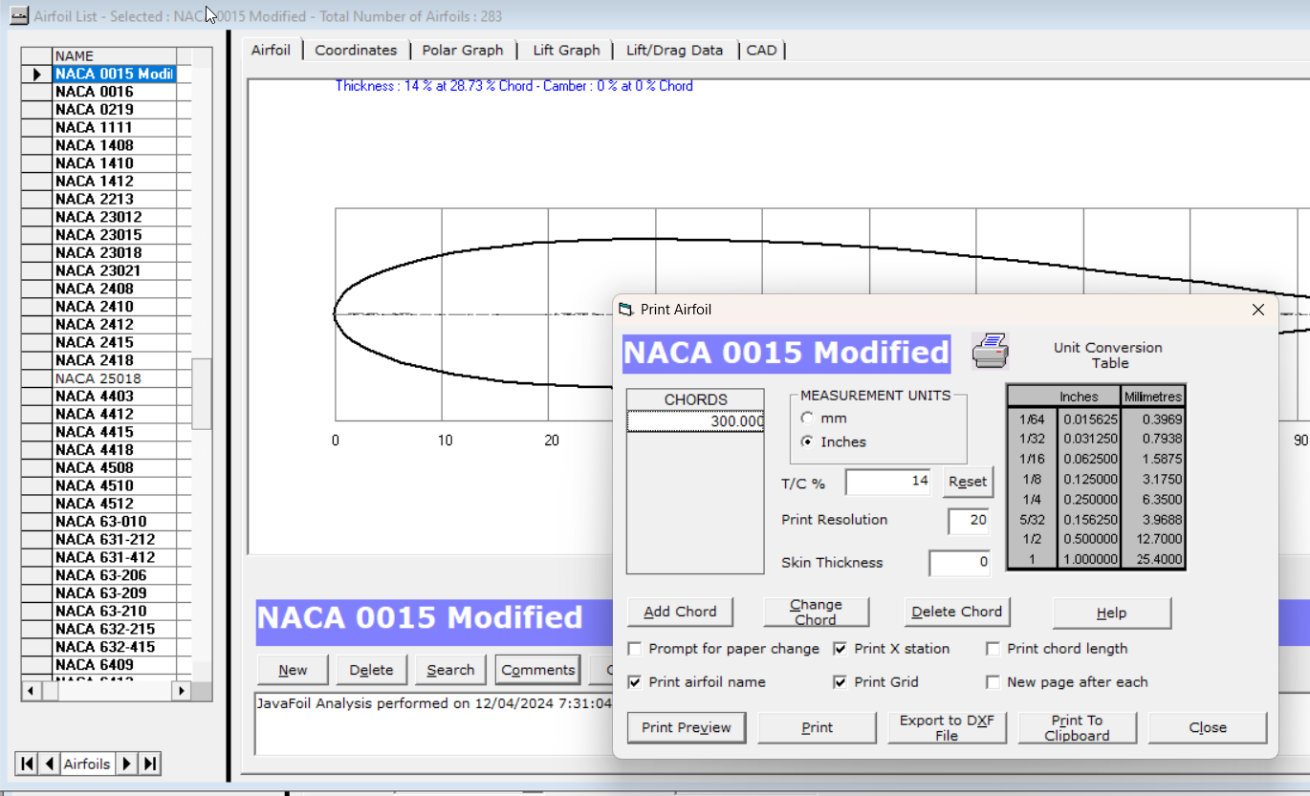Open the Coordinates tab
This screenshot has height=796, width=1310.
356,50
